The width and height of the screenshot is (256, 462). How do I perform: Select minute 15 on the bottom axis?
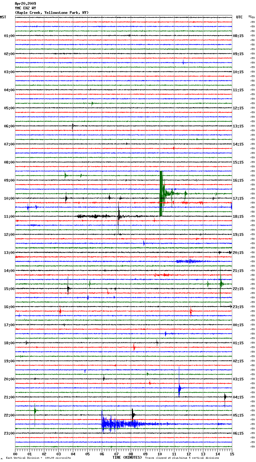(x=232, y=454)
